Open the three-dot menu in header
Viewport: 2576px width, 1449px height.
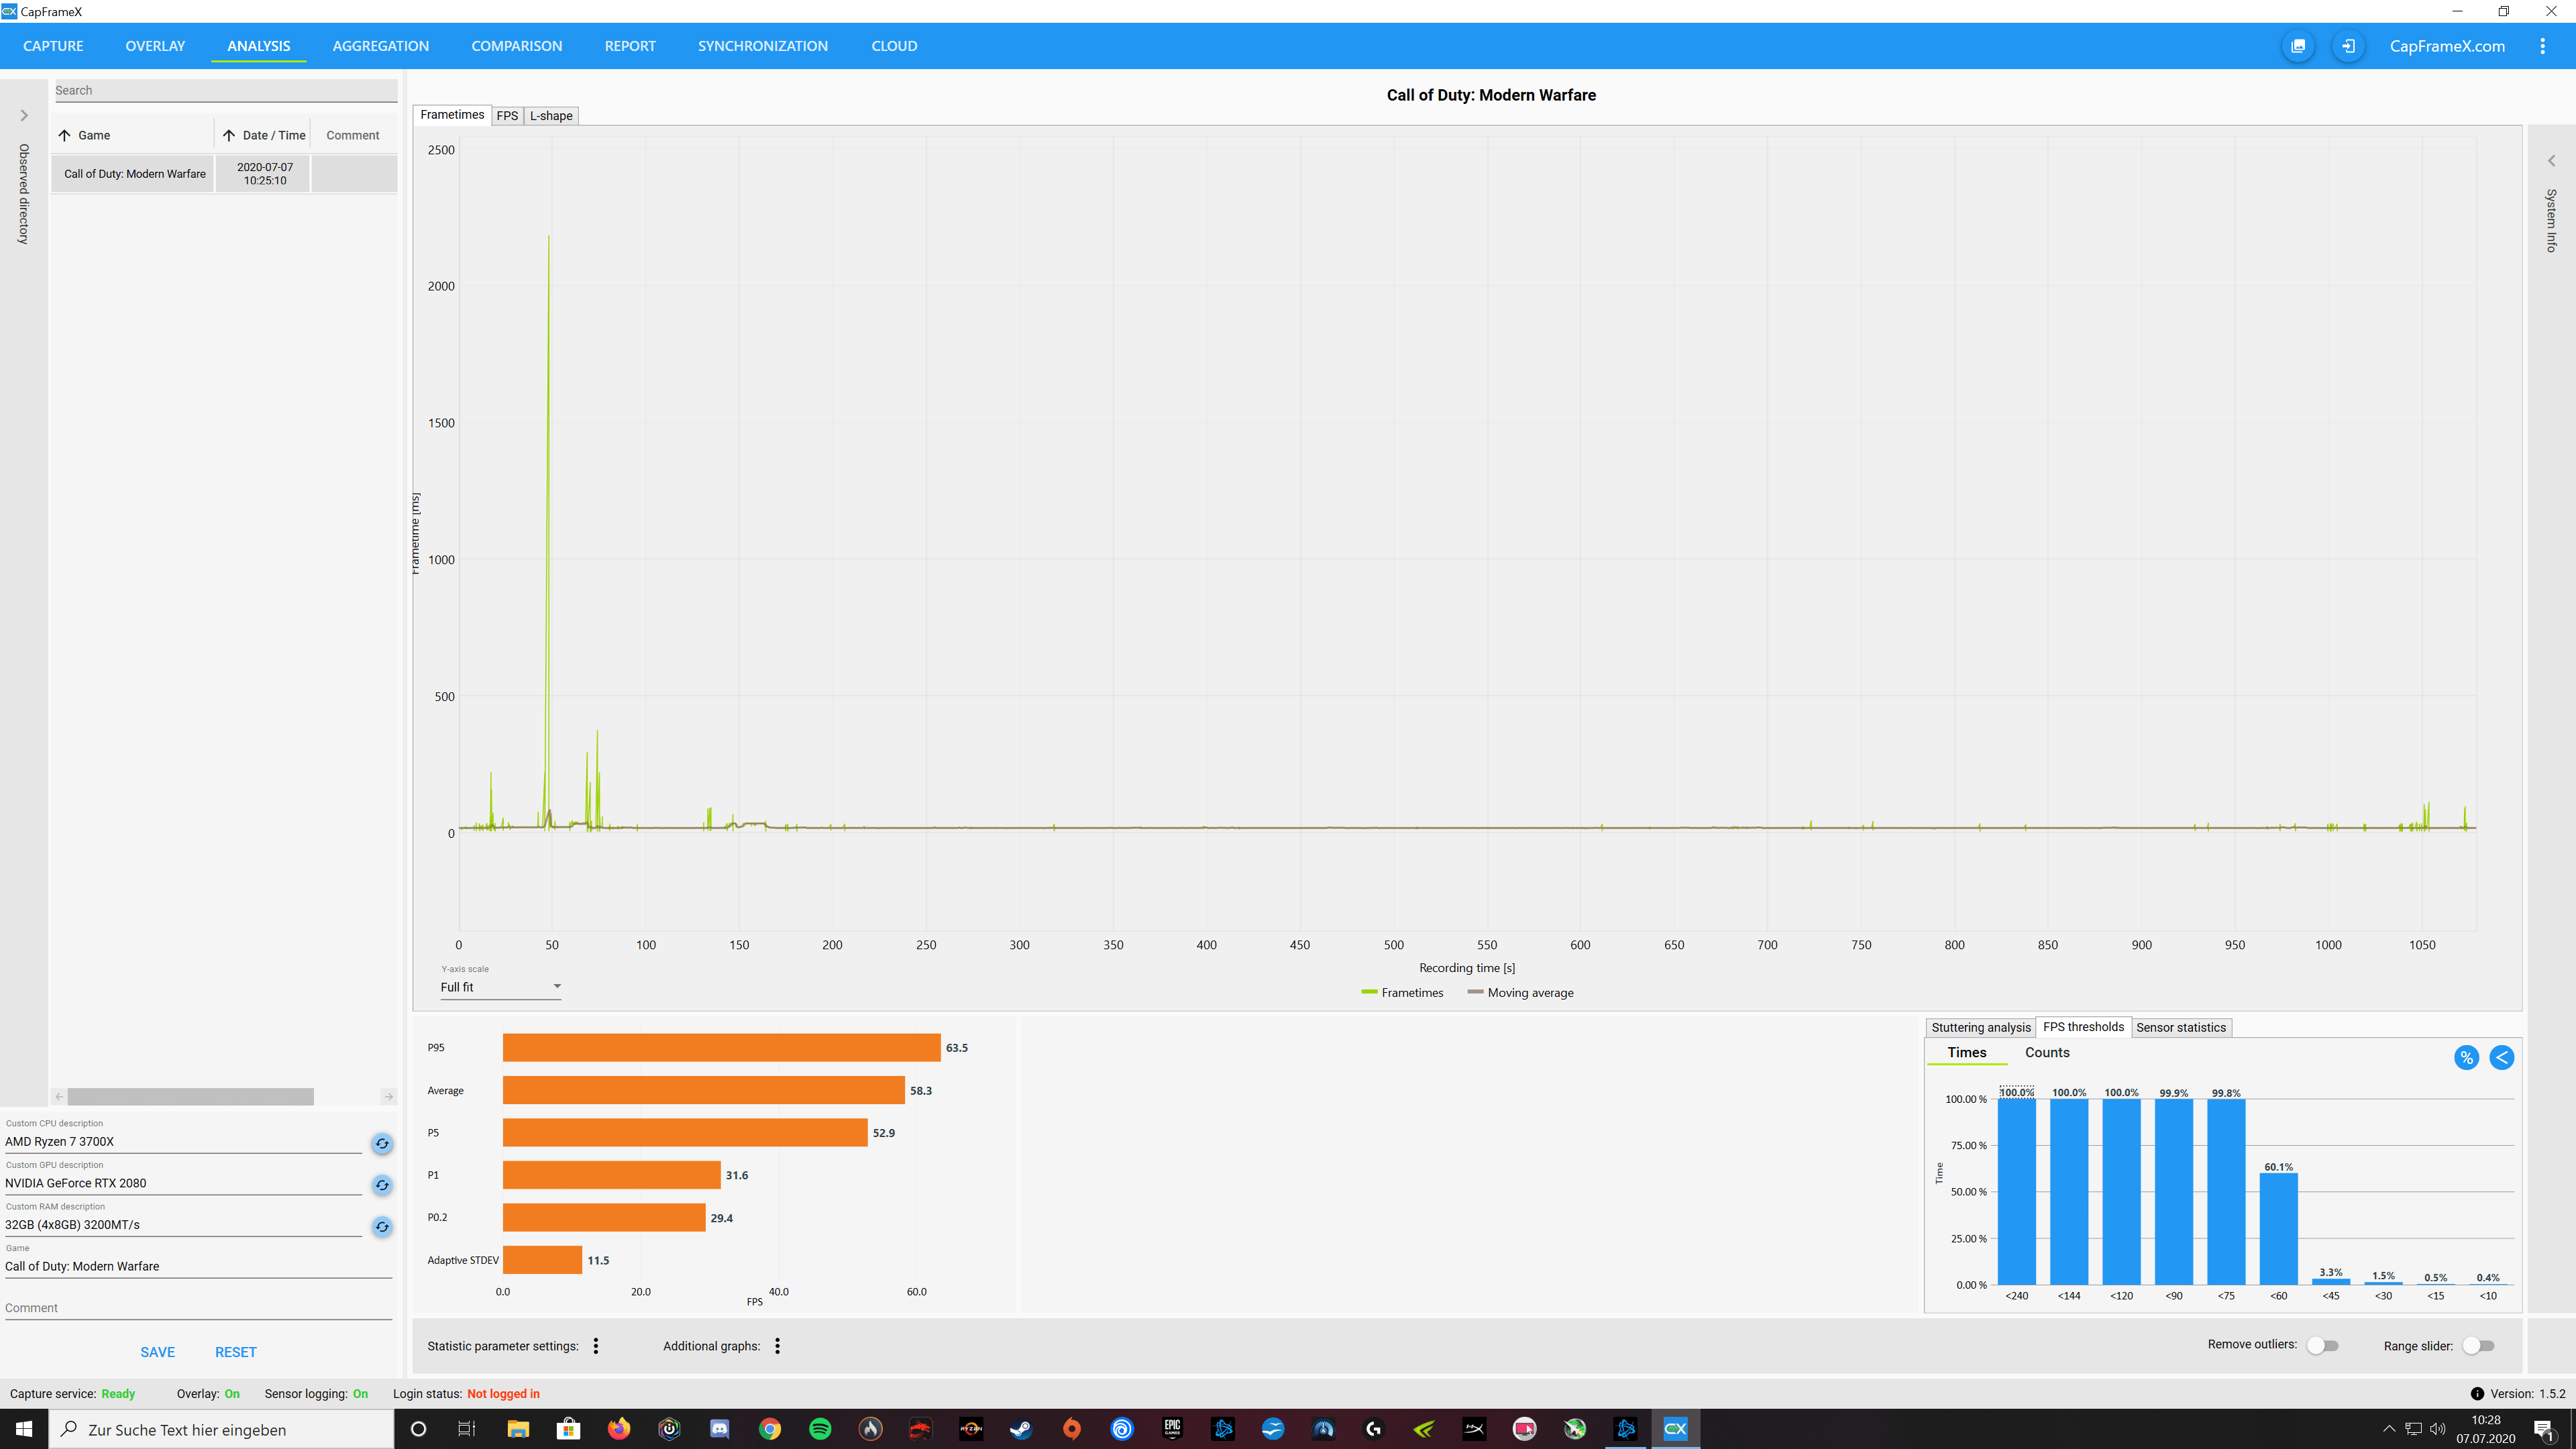2542,46
